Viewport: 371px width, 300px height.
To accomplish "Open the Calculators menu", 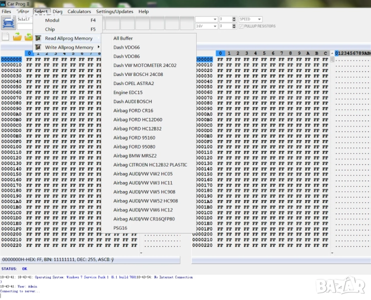I will pyautogui.click(x=79, y=11).
